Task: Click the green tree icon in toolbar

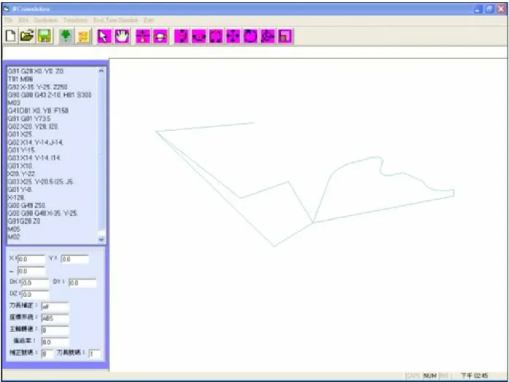Action: pyautogui.click(x=66, y=36)
